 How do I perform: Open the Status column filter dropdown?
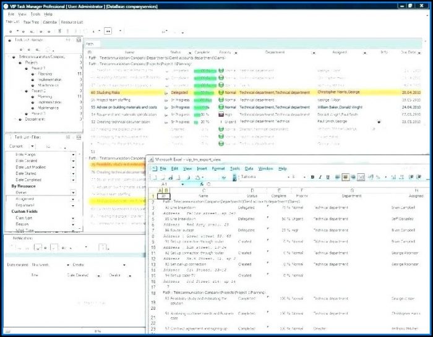coord(190,53)
